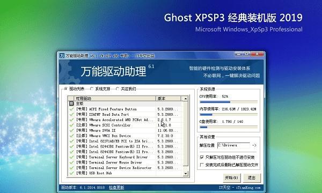Open the IT天空 - iTianKong.com link
Screen dimensions: 322x193
pos(239,188)
